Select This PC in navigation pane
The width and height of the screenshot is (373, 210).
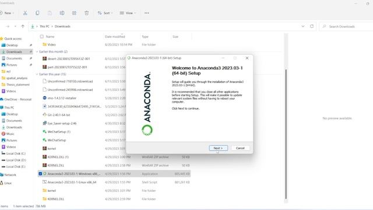pos(9,107)
